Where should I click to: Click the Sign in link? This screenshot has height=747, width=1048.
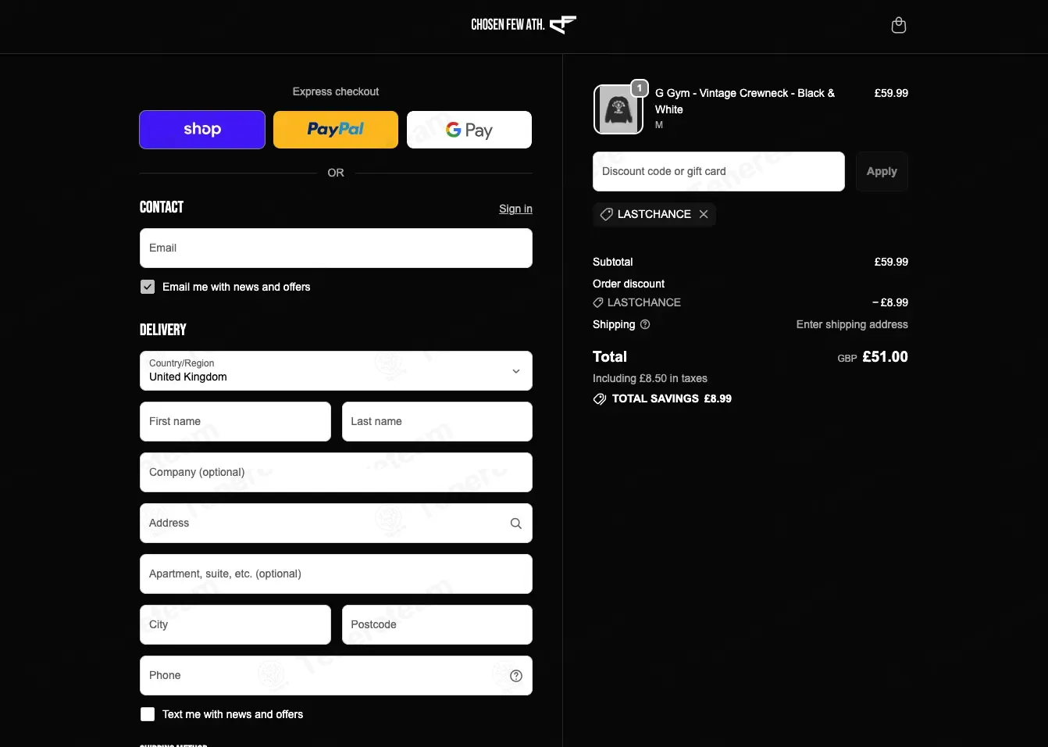pyautogui.click(x=515, y=209)
